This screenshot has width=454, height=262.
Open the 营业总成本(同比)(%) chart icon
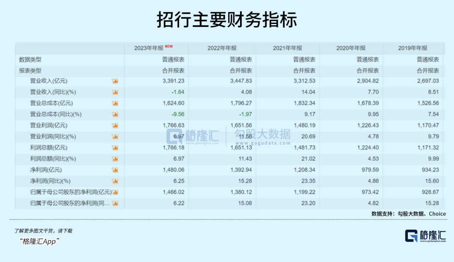[x=114, y=114]
